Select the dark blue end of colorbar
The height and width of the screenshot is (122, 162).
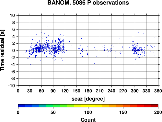[x=22, y=106]
